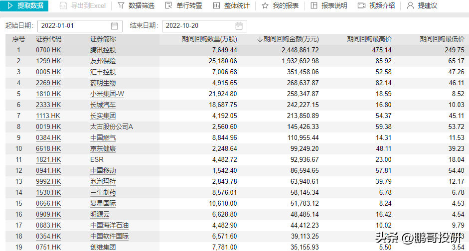Open 数据筛选 label

pos(142,5)
